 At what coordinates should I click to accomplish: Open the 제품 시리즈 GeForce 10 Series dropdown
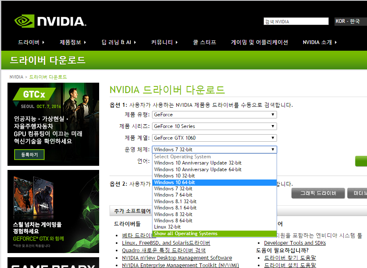coord(215,126)
